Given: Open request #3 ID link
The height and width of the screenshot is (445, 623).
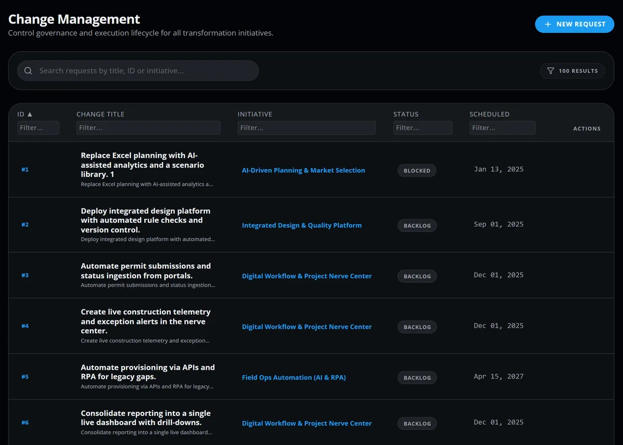Looking at the screenshot, I should 25,275.
